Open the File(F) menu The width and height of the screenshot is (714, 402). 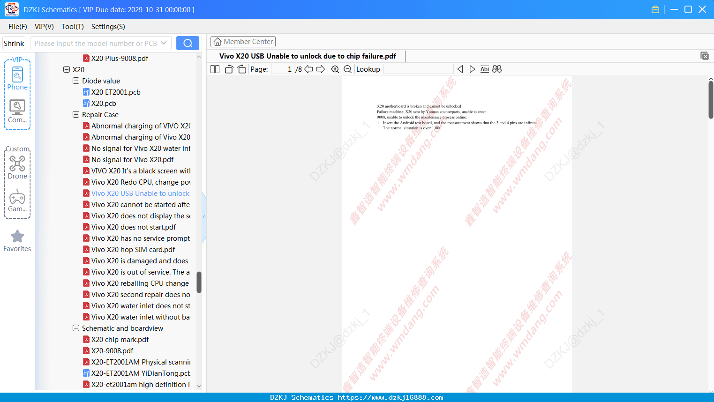pos(18,27)
